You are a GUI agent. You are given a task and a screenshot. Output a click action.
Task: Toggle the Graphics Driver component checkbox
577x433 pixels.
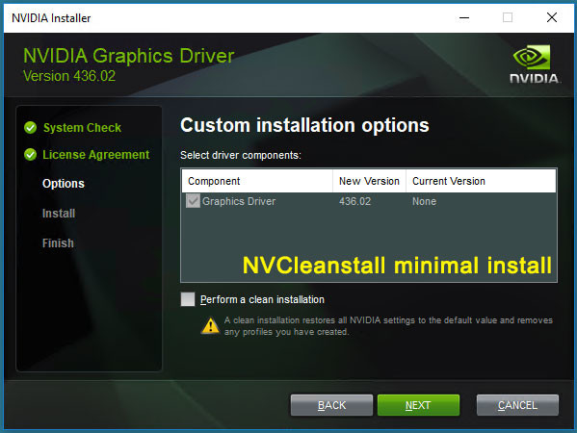[193, 201]
